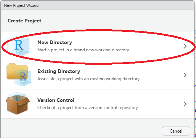Click the Version Control box icon
Viewport: 196px width, 138px height.
(x=18, y=103)
